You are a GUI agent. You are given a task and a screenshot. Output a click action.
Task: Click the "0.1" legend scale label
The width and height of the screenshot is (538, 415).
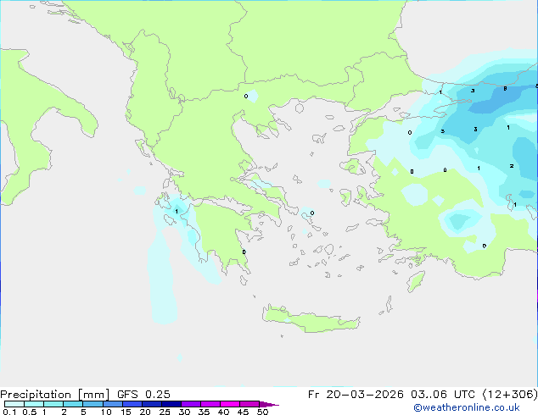9,412
